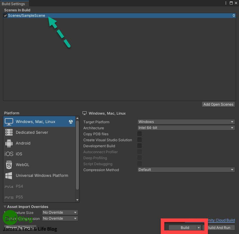The width and height of the screenshot is (239, 234).
Task: Select the iOS platform icon
Action: coord(9,154)
